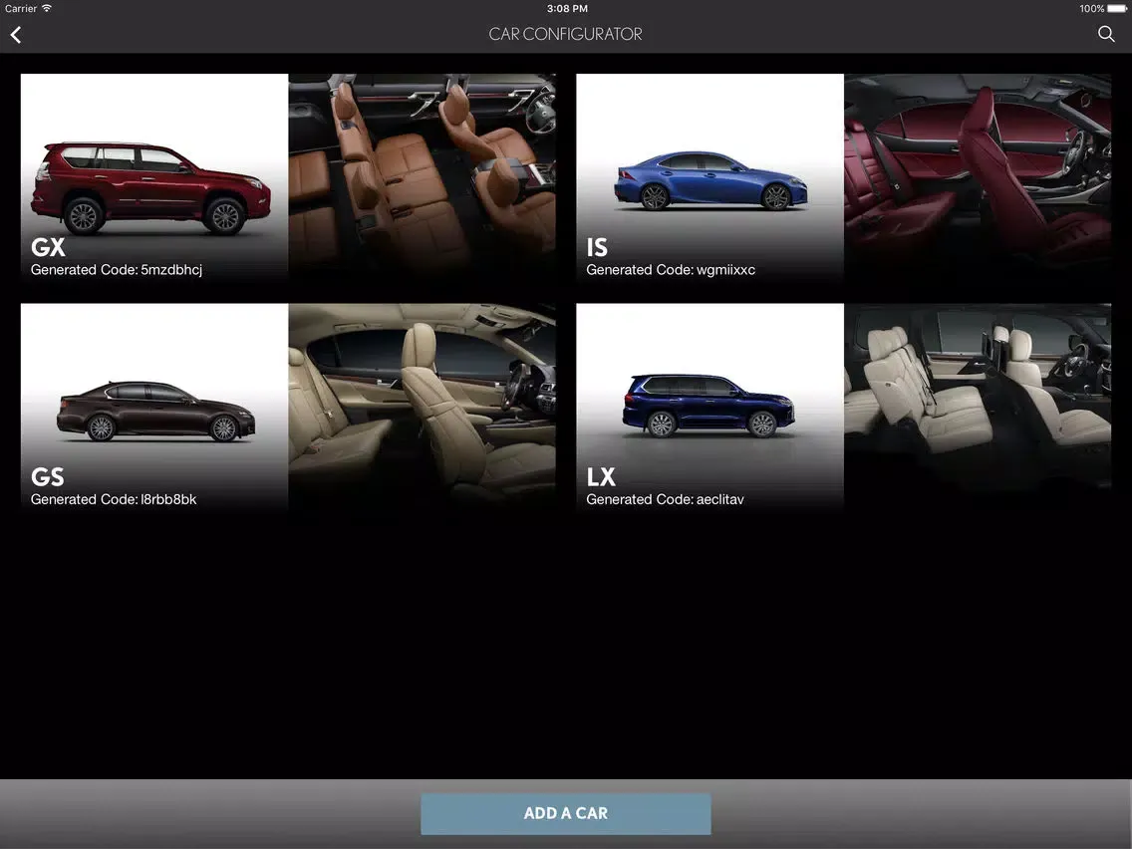Screen dimensions: 1132x849
Task: Open the blue IS exterior thumbnail
Action: (x=709, y=177)
